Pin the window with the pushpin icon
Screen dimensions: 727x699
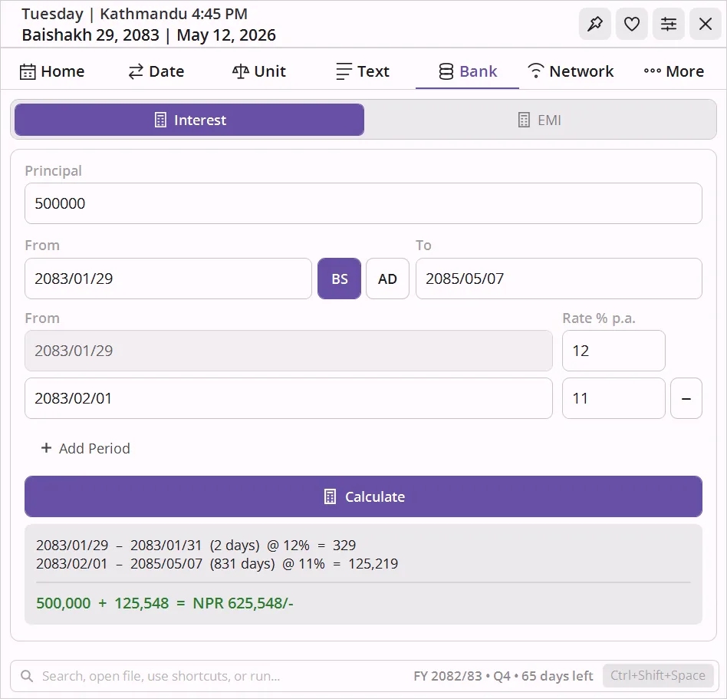click(x=595, y=24)
